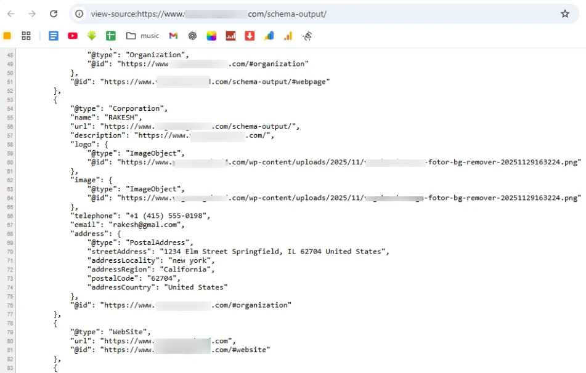This screenshot has width=586, height=373.
Task: Open the orange Google Analytics bookmark
Action: [288, 36]
